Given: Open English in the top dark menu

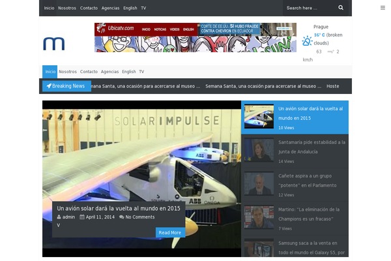Looking at the screenshot, I should 130,8.
